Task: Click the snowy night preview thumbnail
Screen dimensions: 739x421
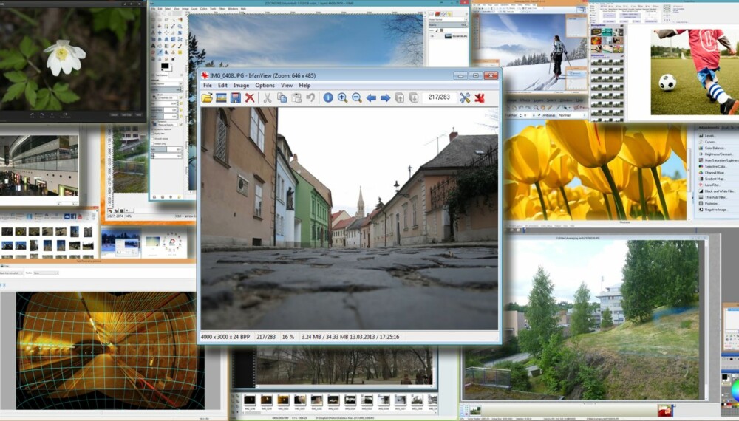Action: [120, 242]
